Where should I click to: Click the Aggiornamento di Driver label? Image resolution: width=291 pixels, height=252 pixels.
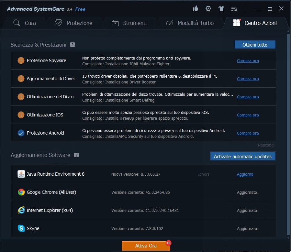[x=51, y=79]
